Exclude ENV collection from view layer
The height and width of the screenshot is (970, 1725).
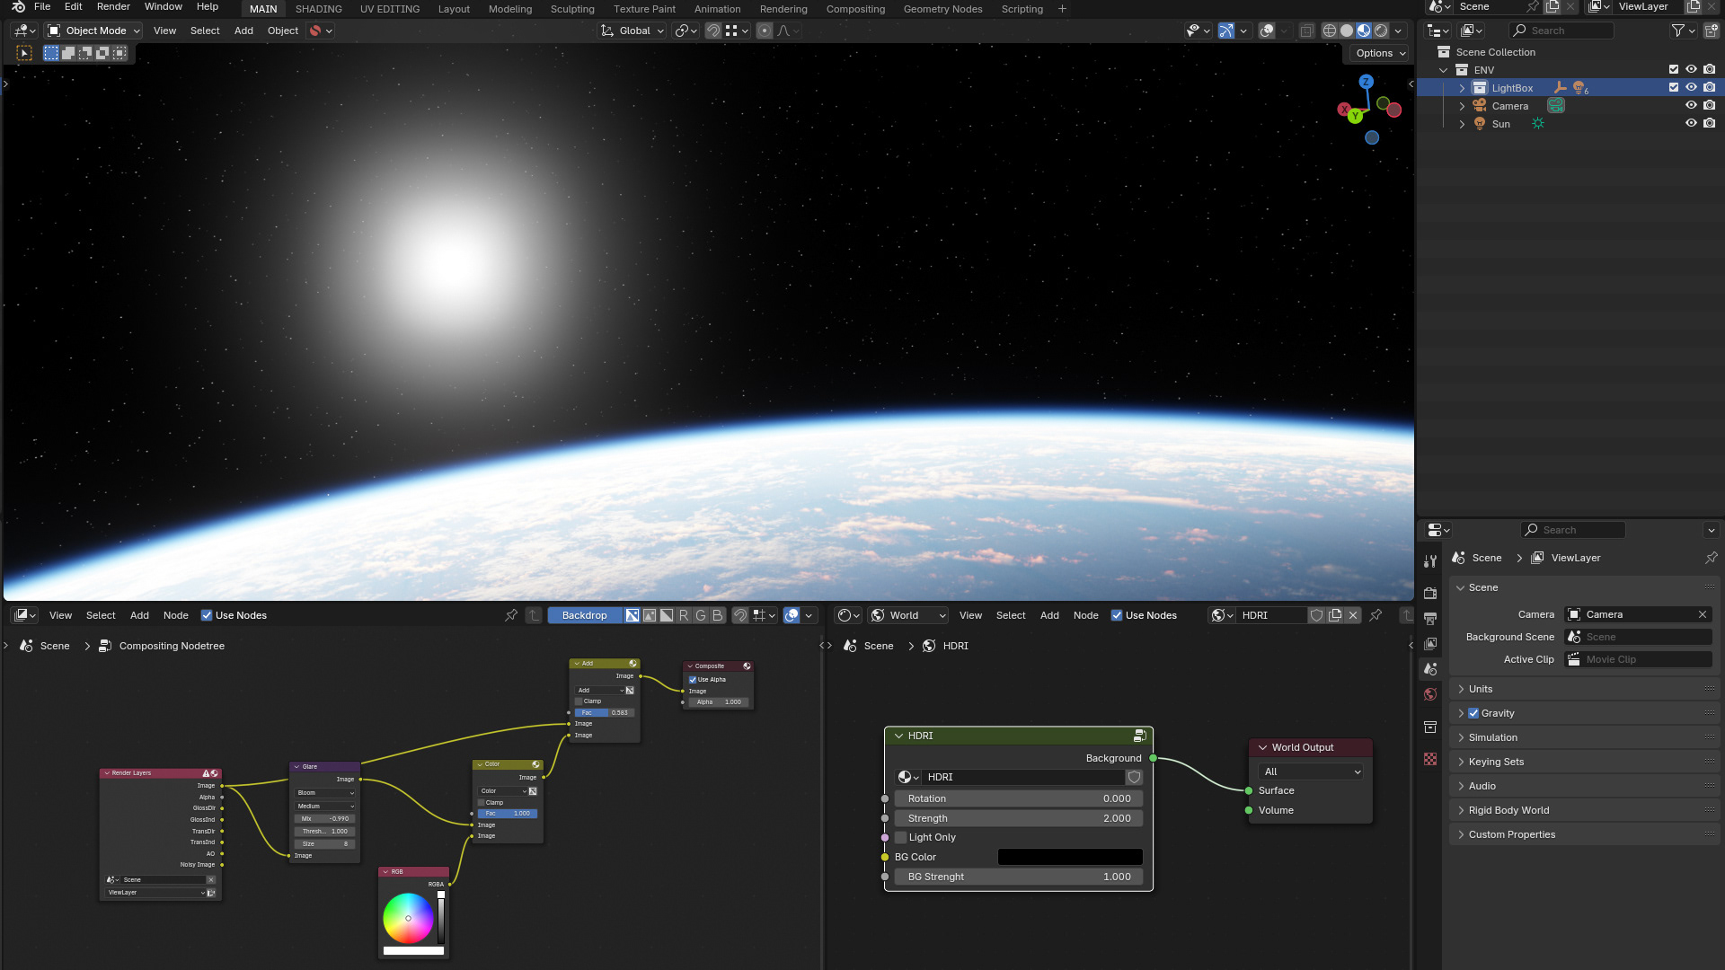(1673, 69)
